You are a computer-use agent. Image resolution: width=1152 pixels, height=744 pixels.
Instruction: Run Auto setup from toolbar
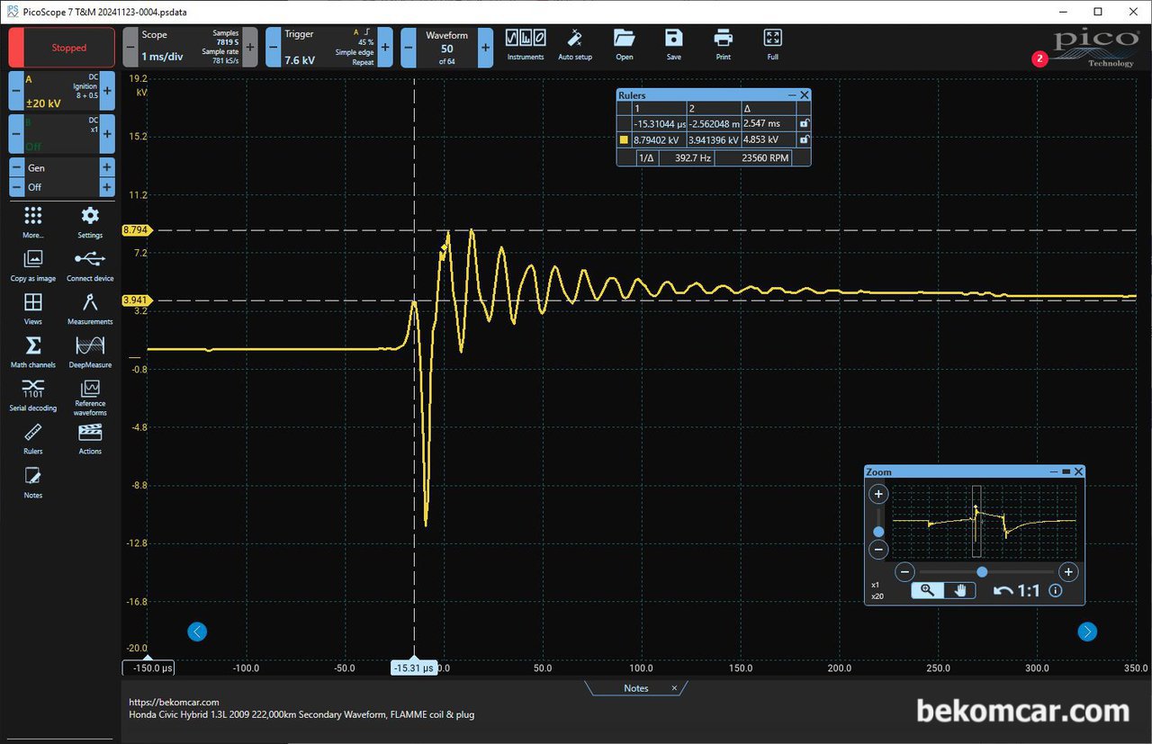coord(575,44)
